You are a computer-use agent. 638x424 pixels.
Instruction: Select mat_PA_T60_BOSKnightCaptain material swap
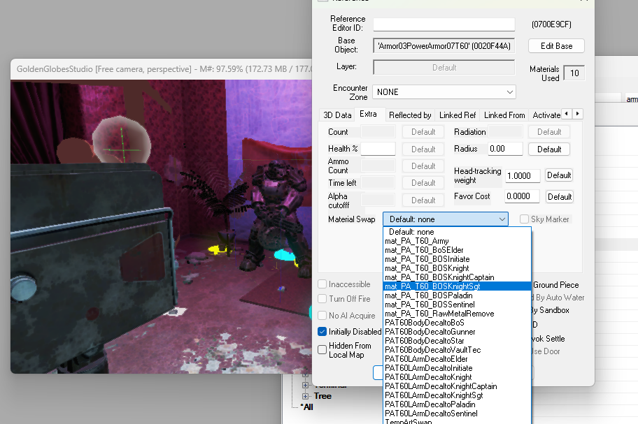coord(458,277)
